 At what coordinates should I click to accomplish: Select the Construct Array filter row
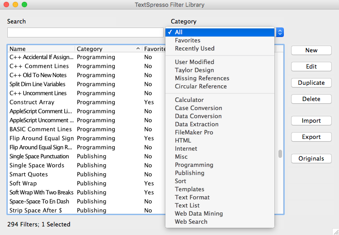point(86,102)
